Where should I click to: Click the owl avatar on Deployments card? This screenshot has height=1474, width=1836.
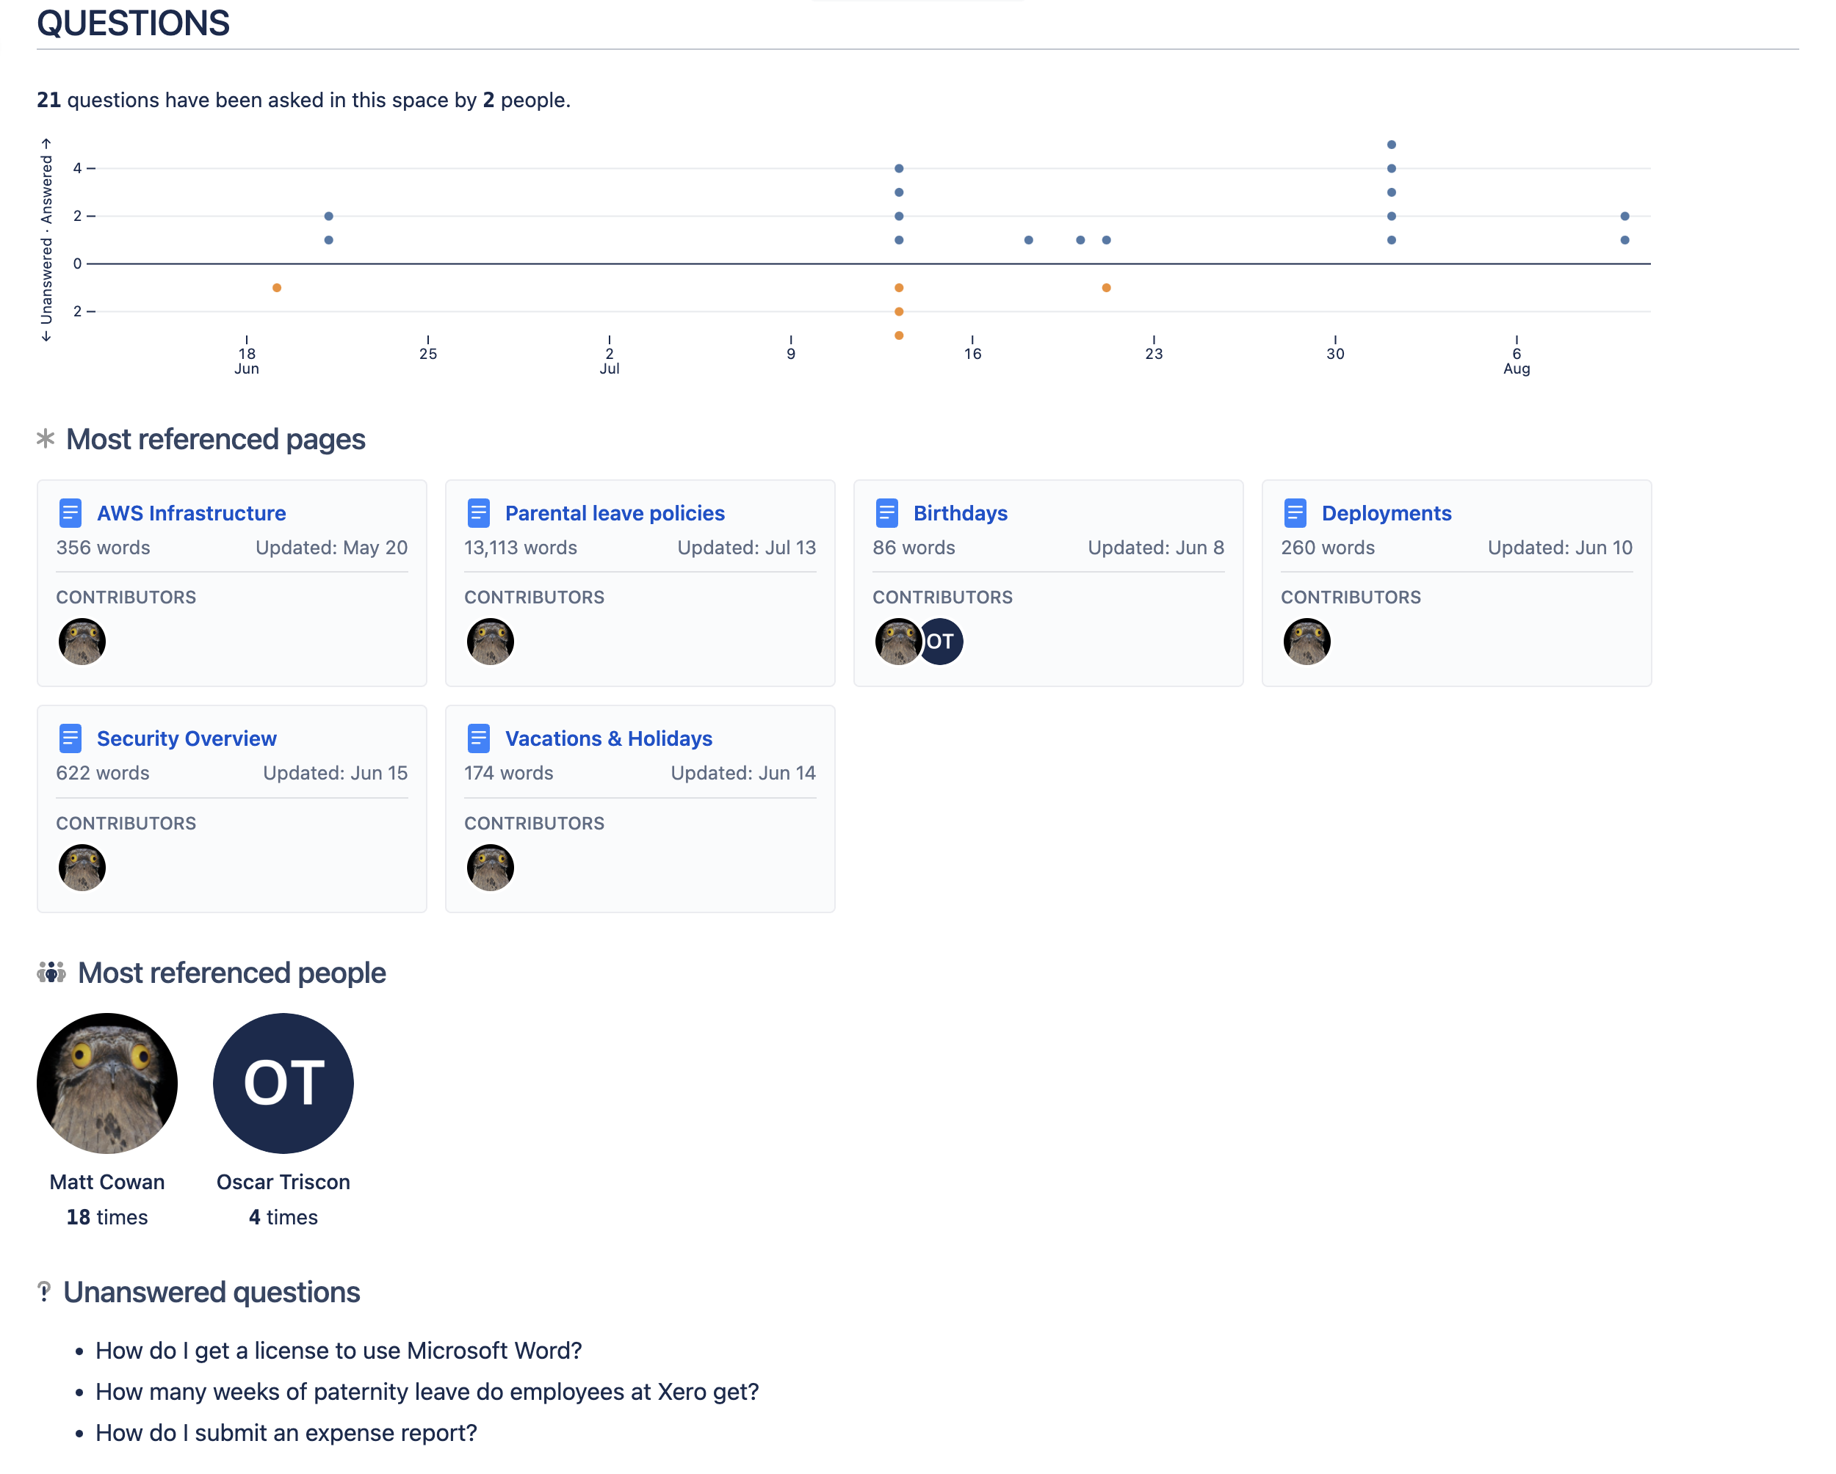click(x=1306, y=641)
